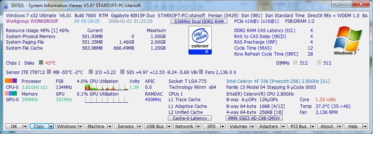
Task: Click the System Paging File row label
Action: pyautogui.click(x=25, y=42)
